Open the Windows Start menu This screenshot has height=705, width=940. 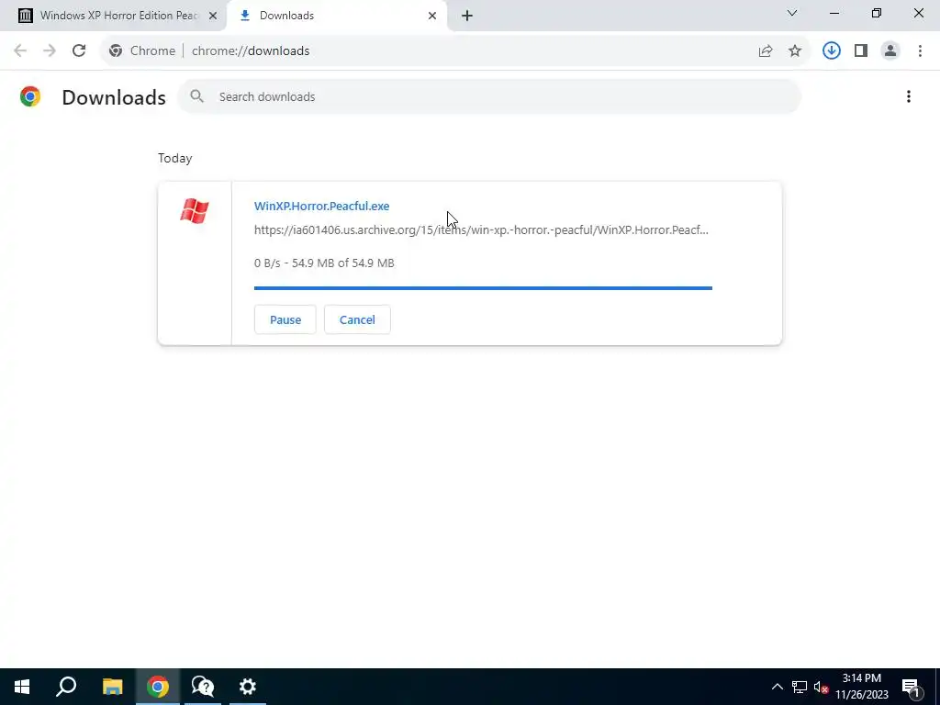coord(22,687)
